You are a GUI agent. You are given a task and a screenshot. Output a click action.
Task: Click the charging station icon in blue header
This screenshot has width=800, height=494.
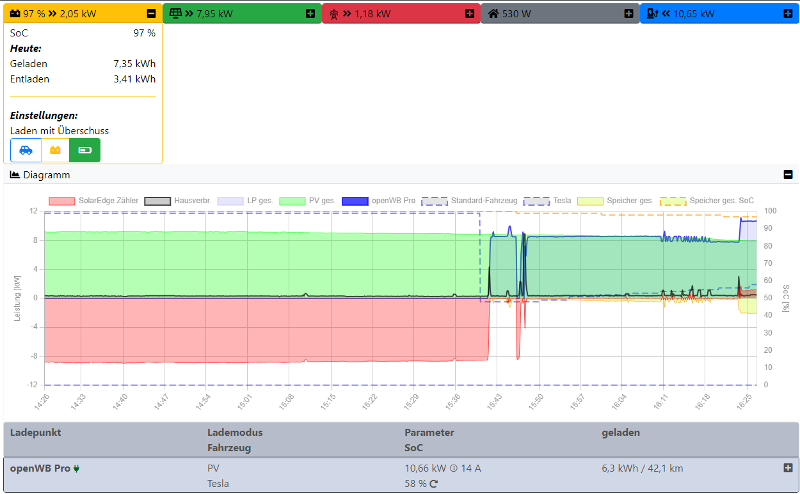coord(652,13)
